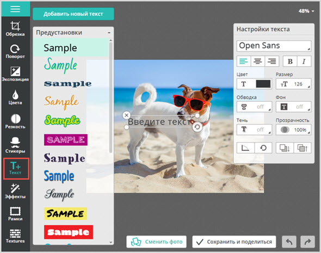Open the Экспозиция exposure tool

tap(15, 74)
